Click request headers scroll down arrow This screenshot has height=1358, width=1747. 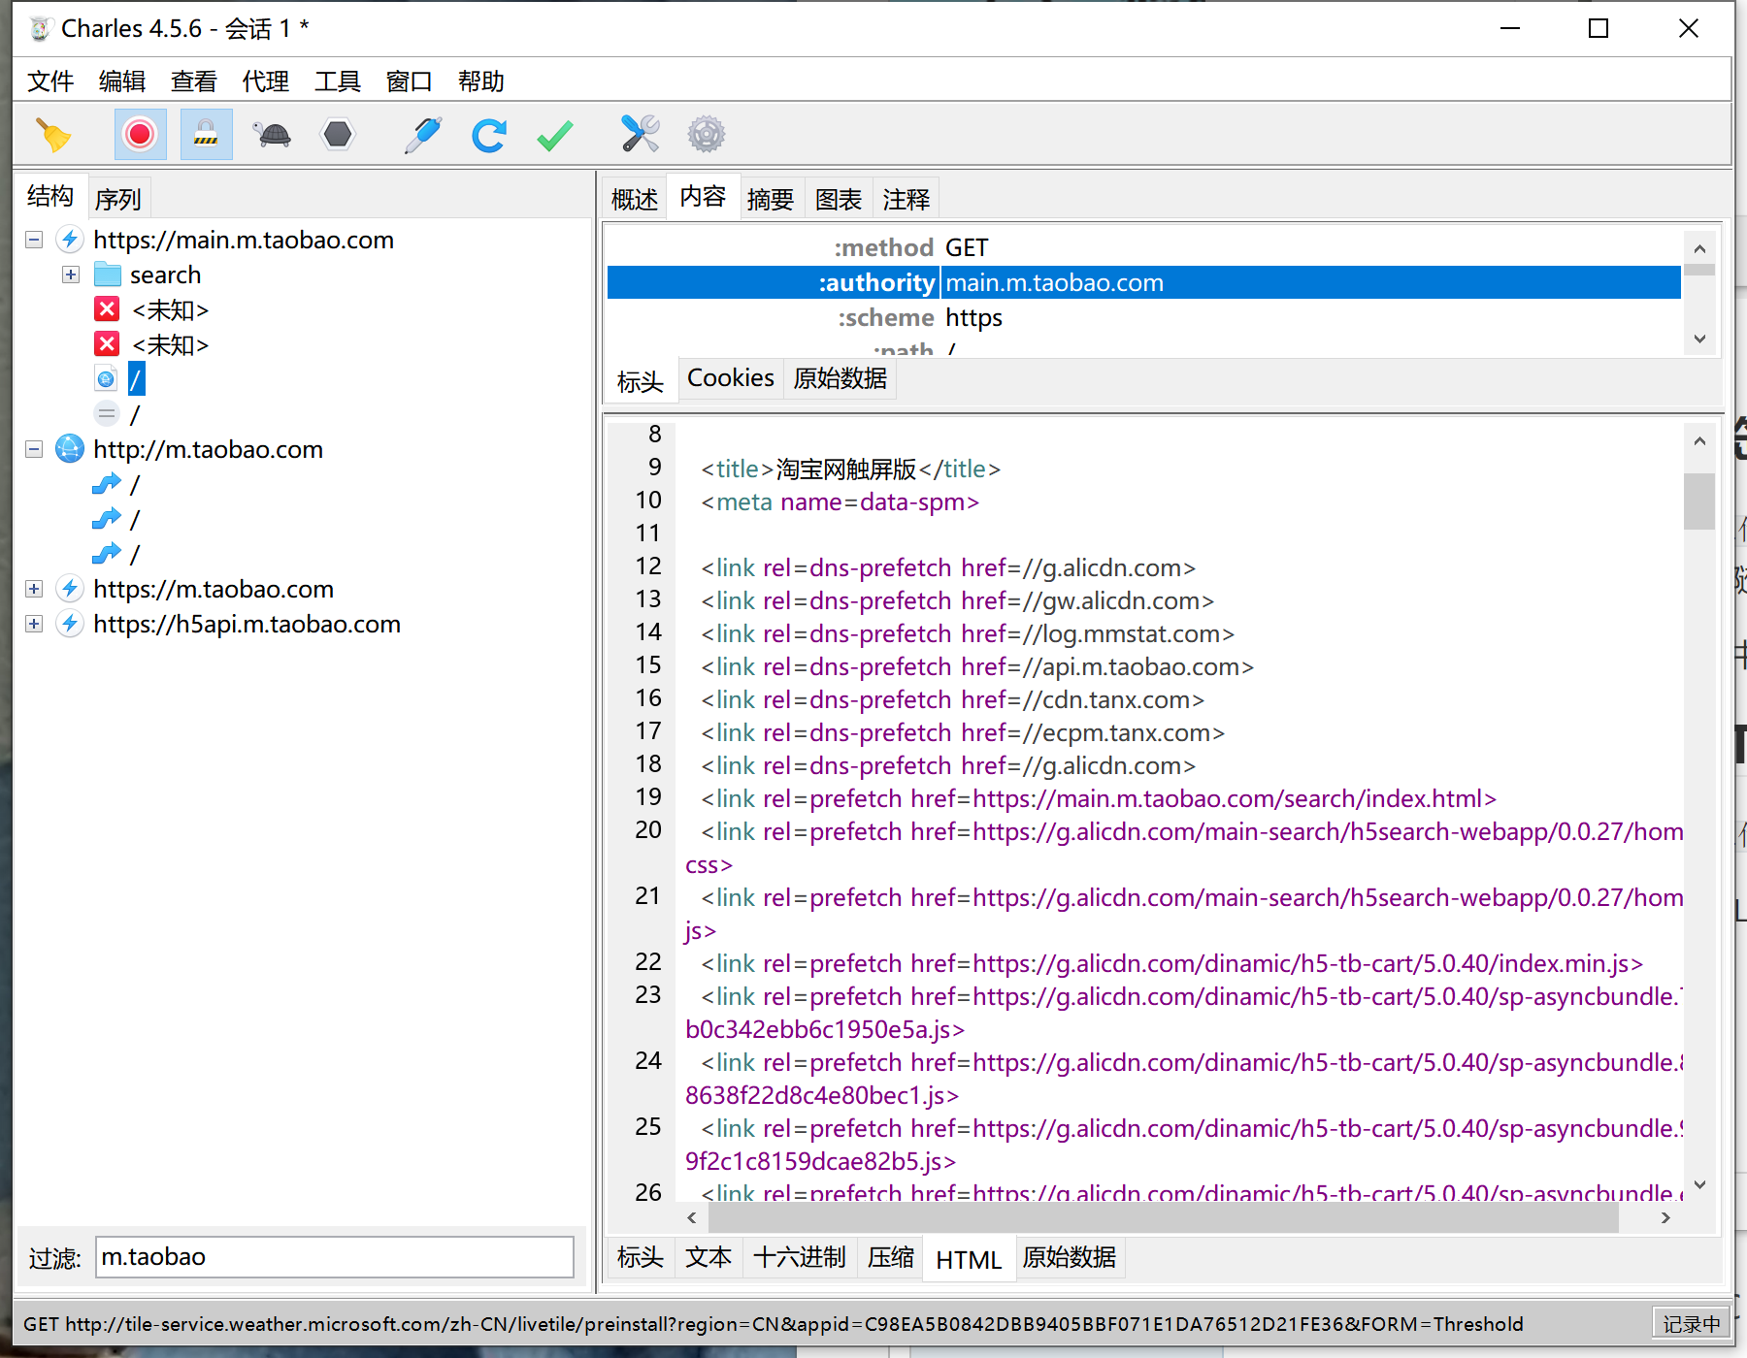tap(1699, 339)
